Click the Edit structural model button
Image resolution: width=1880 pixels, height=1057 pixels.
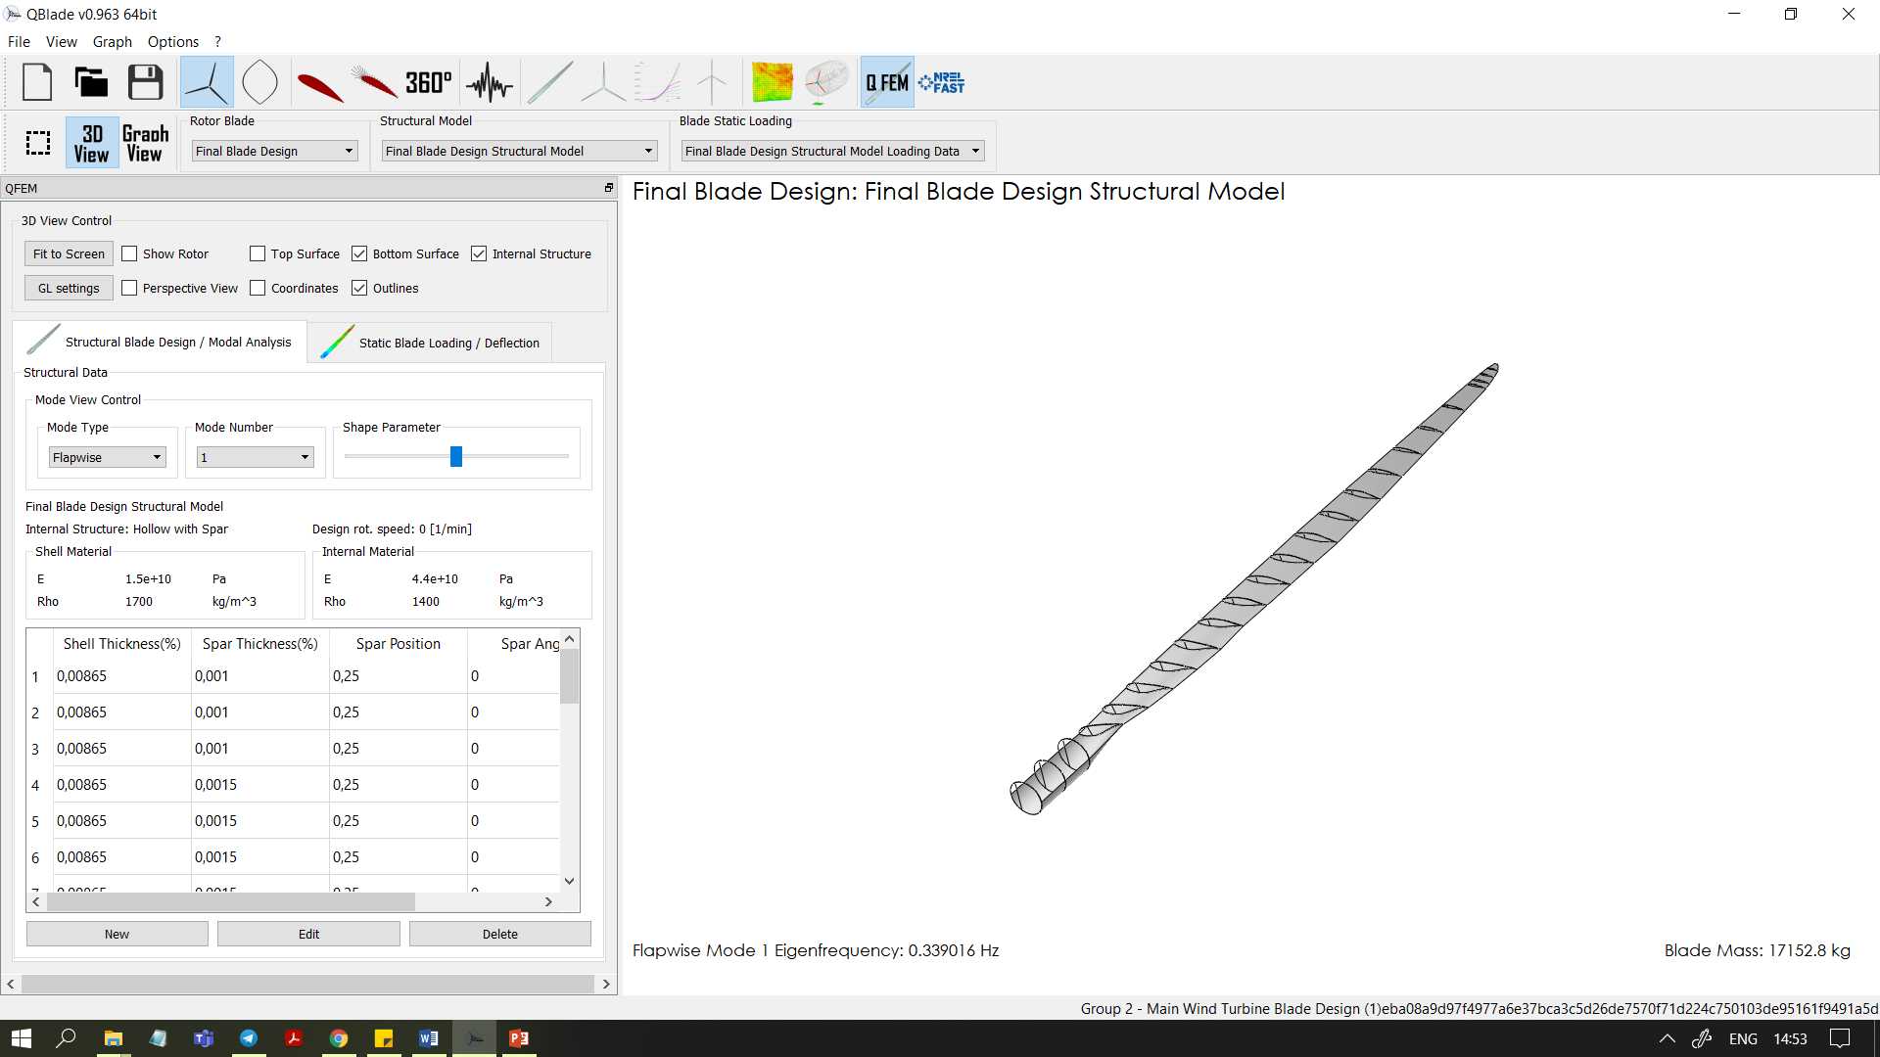tap(308, 934)
